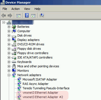This screenshot has height=100, width=101.
Task: Select Mice and other pointing devices label
Action: click(38, 66)
